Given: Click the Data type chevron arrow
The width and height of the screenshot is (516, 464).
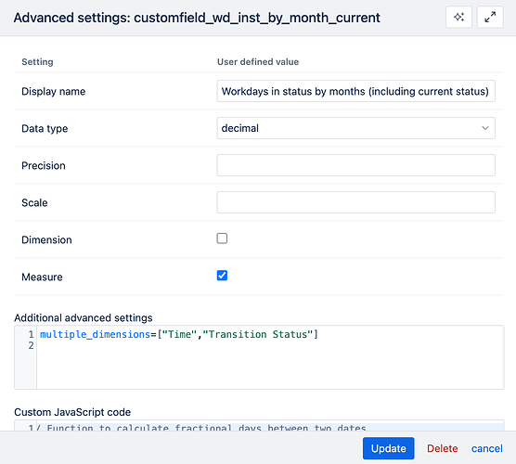Looking at the screenshot, I should coord(485,128).
